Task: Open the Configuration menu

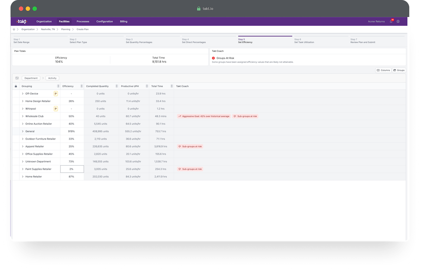Action: tap(104, 21)
